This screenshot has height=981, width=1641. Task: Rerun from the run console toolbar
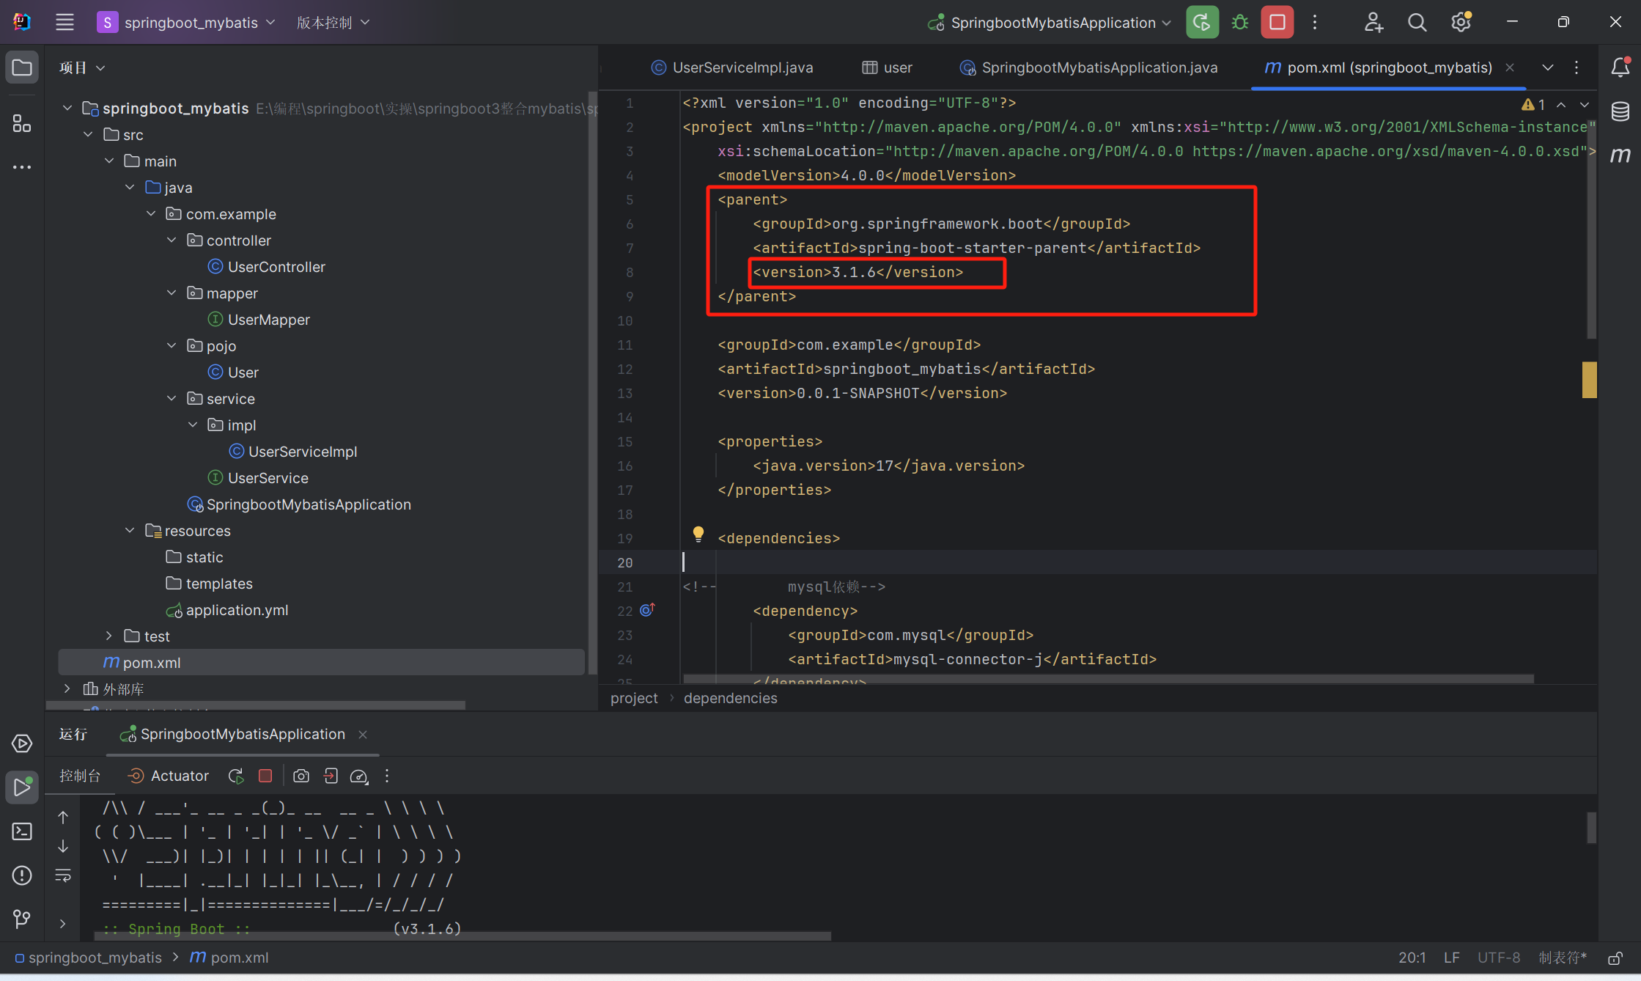(x=236, y=776)
